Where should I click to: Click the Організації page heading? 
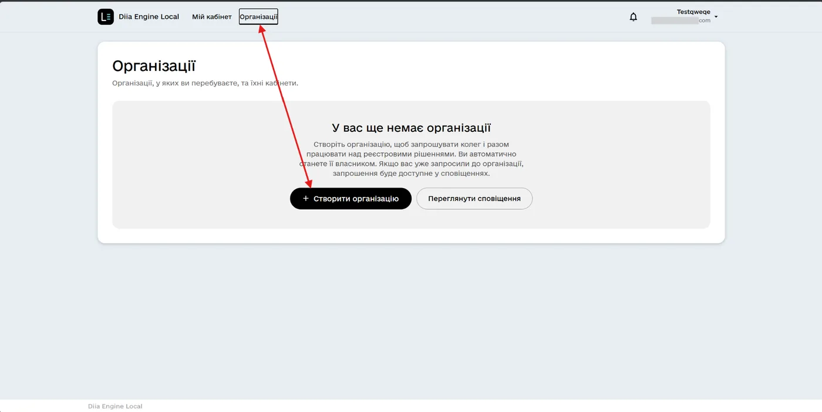(154, 66)
